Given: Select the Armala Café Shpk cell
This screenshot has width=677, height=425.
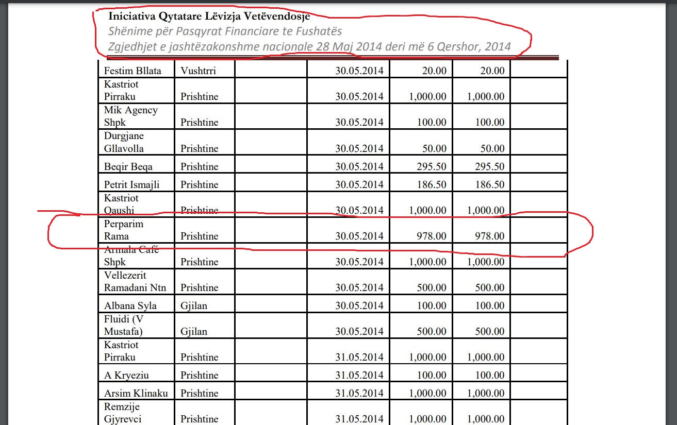Looking at the screenshot, I should (131, 256).
